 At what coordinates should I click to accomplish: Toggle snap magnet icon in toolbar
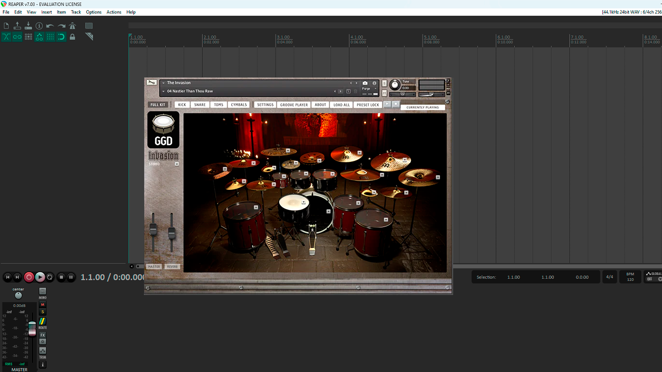click(x=62, y=37)
